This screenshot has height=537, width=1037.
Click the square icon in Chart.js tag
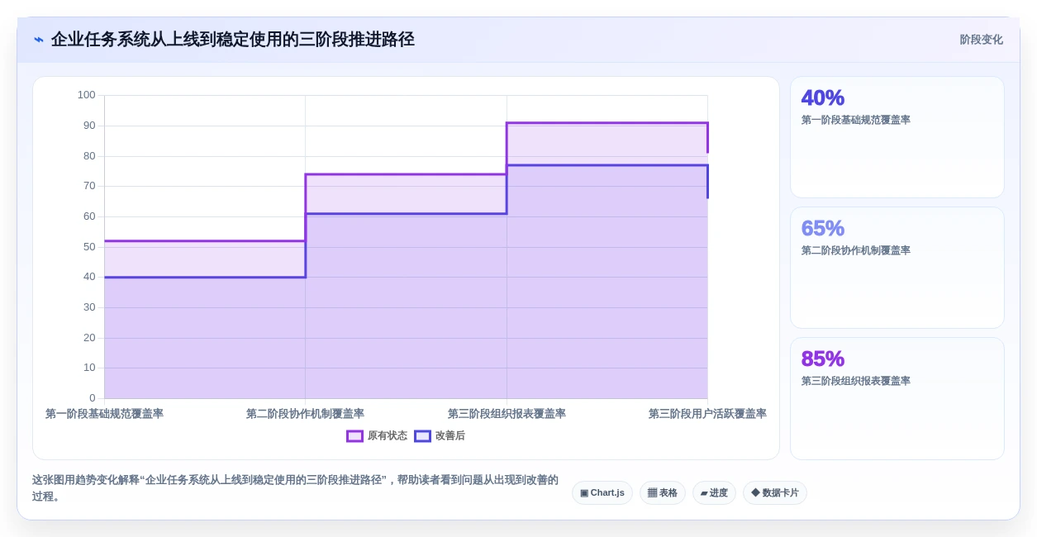click(584, 493)
